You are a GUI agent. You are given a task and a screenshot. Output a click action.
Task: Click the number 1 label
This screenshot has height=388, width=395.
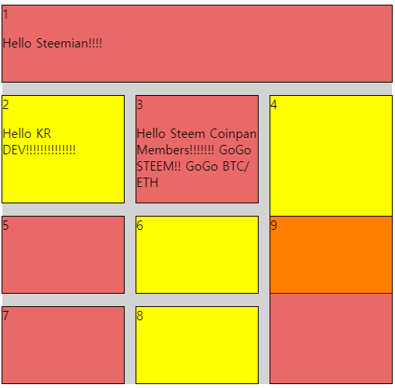pos(5,14)
